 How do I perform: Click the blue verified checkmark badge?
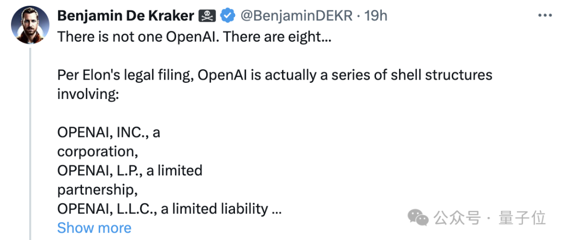(227, 16)
